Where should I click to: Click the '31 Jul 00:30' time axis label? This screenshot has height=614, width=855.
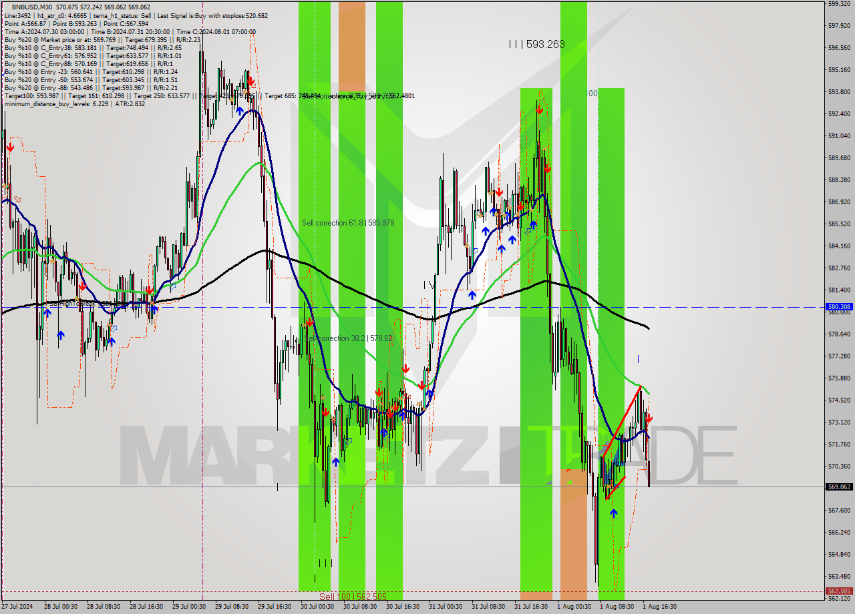446,607
